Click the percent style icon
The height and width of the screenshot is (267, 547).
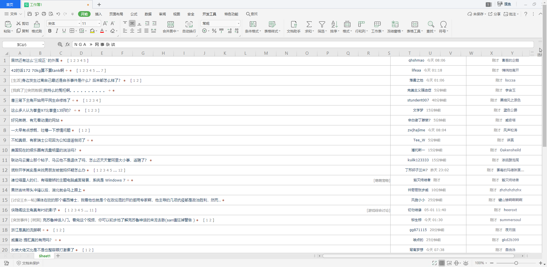coord(214,31)
